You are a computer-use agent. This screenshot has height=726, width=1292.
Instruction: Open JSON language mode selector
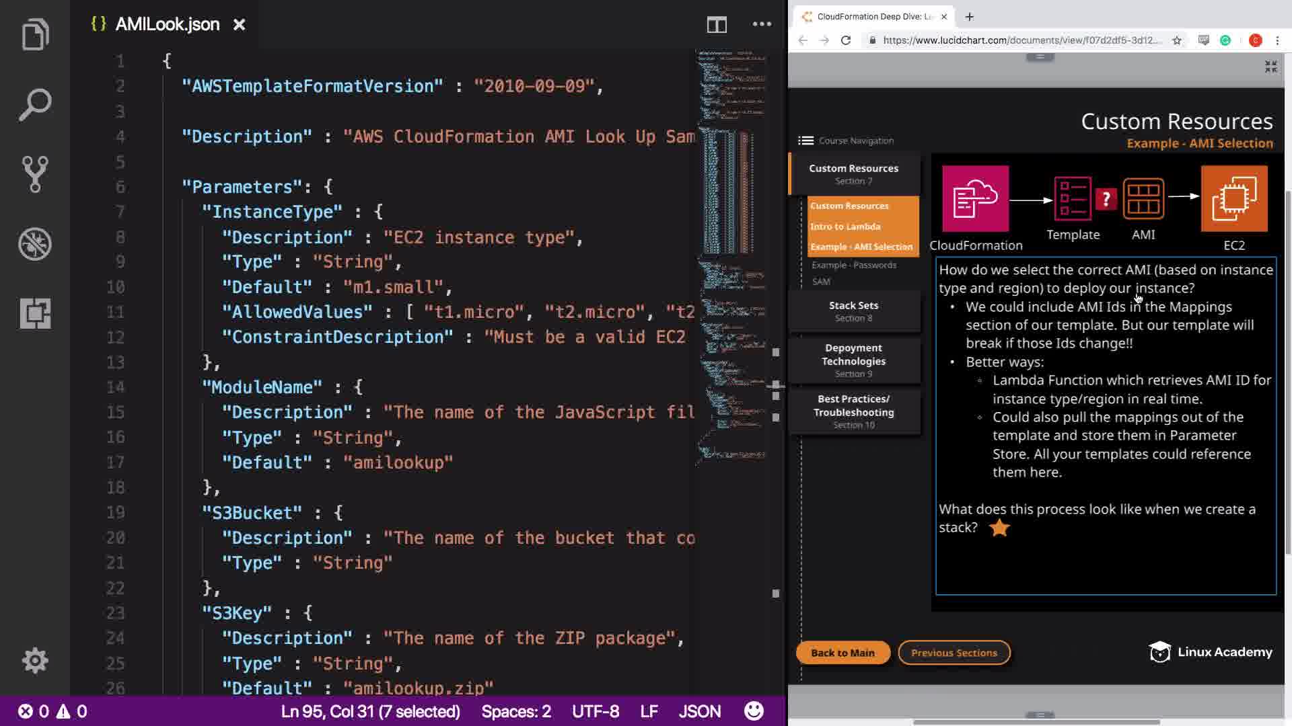click(x=699, y=711)
